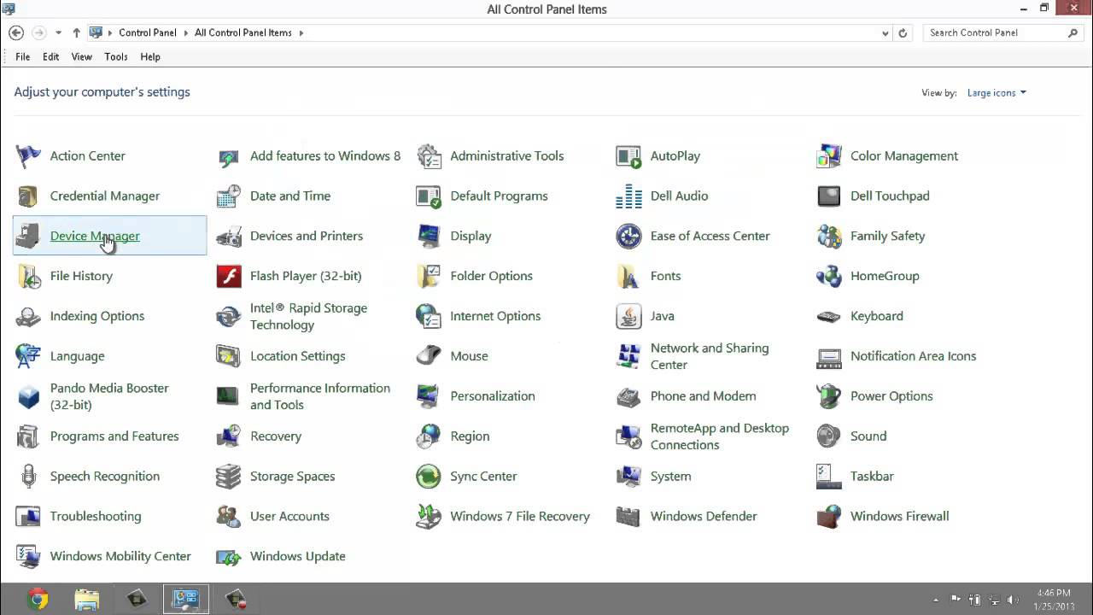Open the View by Large icons dropdown
The height and width of the screenshot is (615, 1093).
pos(997,93)
